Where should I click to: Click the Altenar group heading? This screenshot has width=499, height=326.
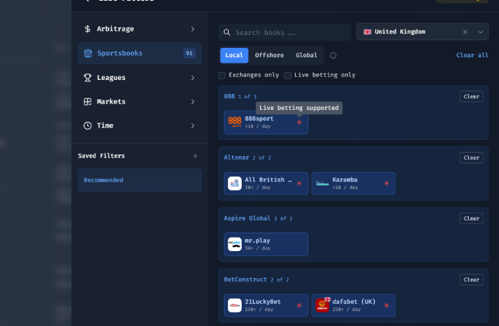[x=237, y=158]
